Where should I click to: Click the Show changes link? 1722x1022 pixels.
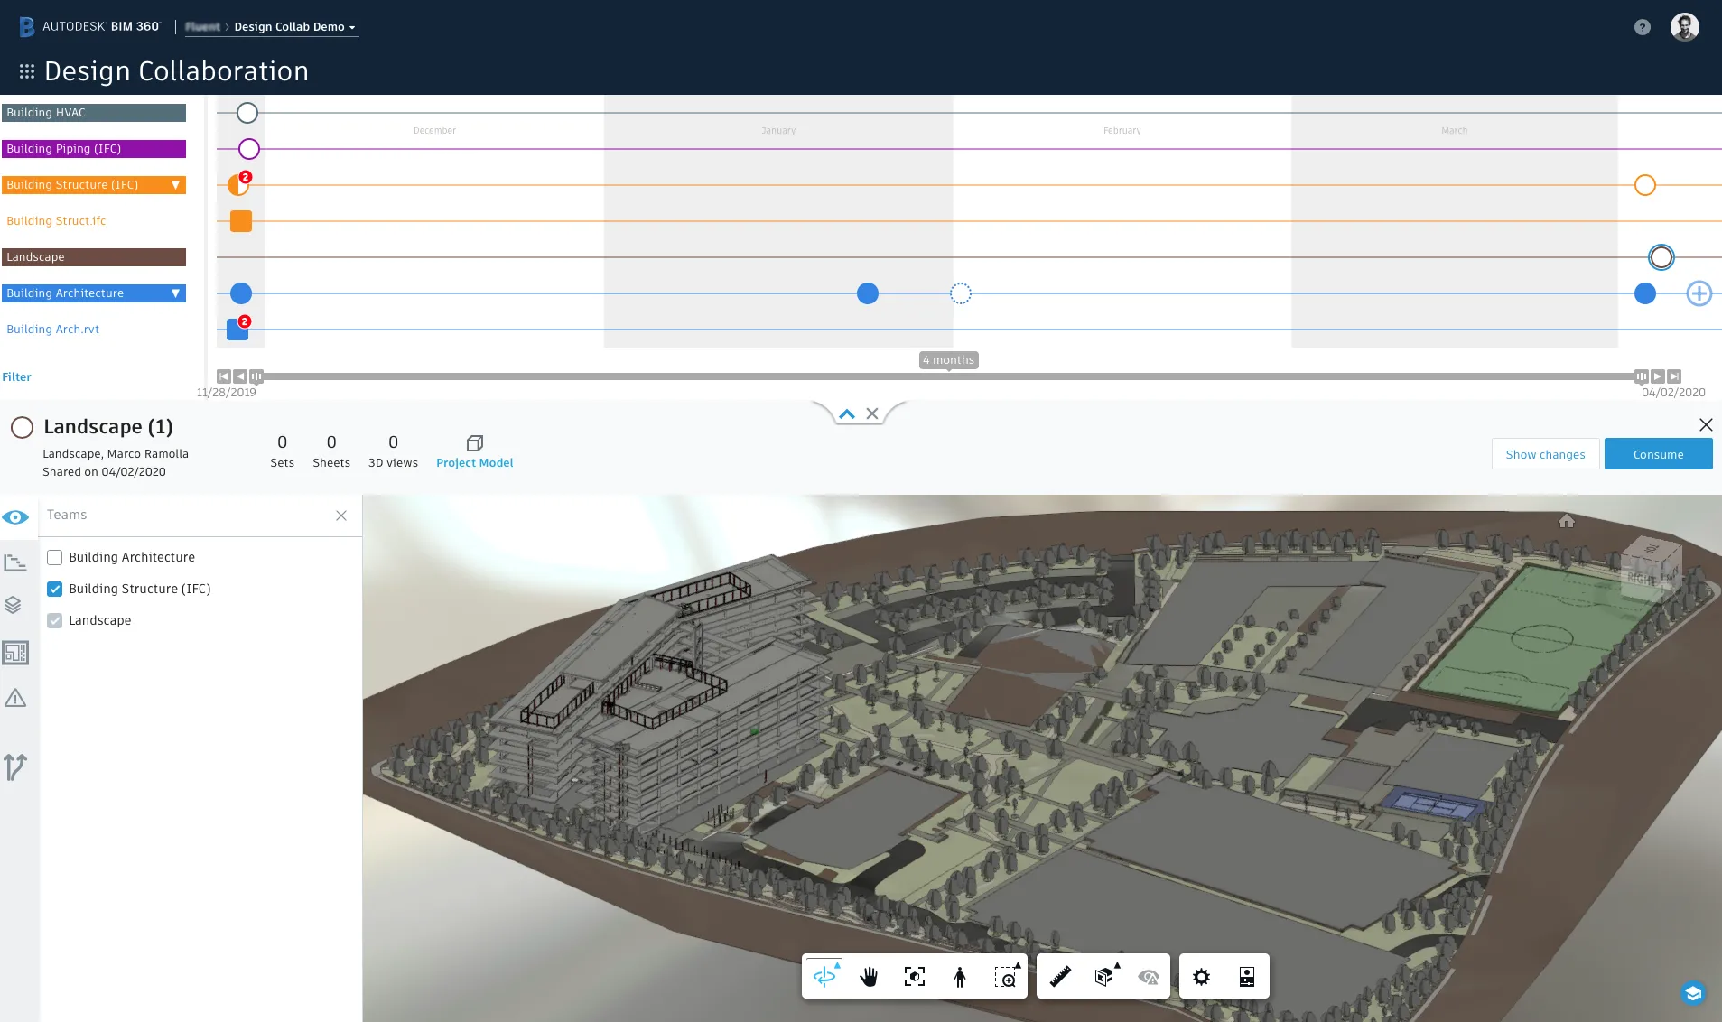pos(1545,454)
